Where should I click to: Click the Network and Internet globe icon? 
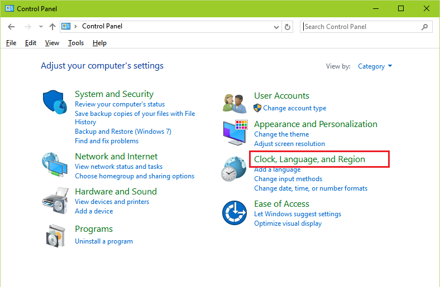pos(55,164)
